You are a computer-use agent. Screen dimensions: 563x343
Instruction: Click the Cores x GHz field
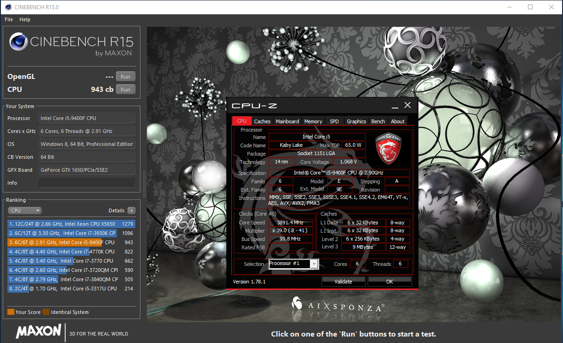point(87,131)
